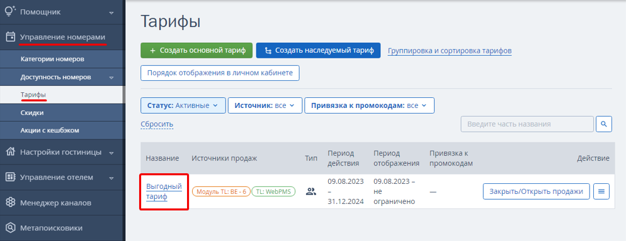Click the magnifier search button

(604, 124)
